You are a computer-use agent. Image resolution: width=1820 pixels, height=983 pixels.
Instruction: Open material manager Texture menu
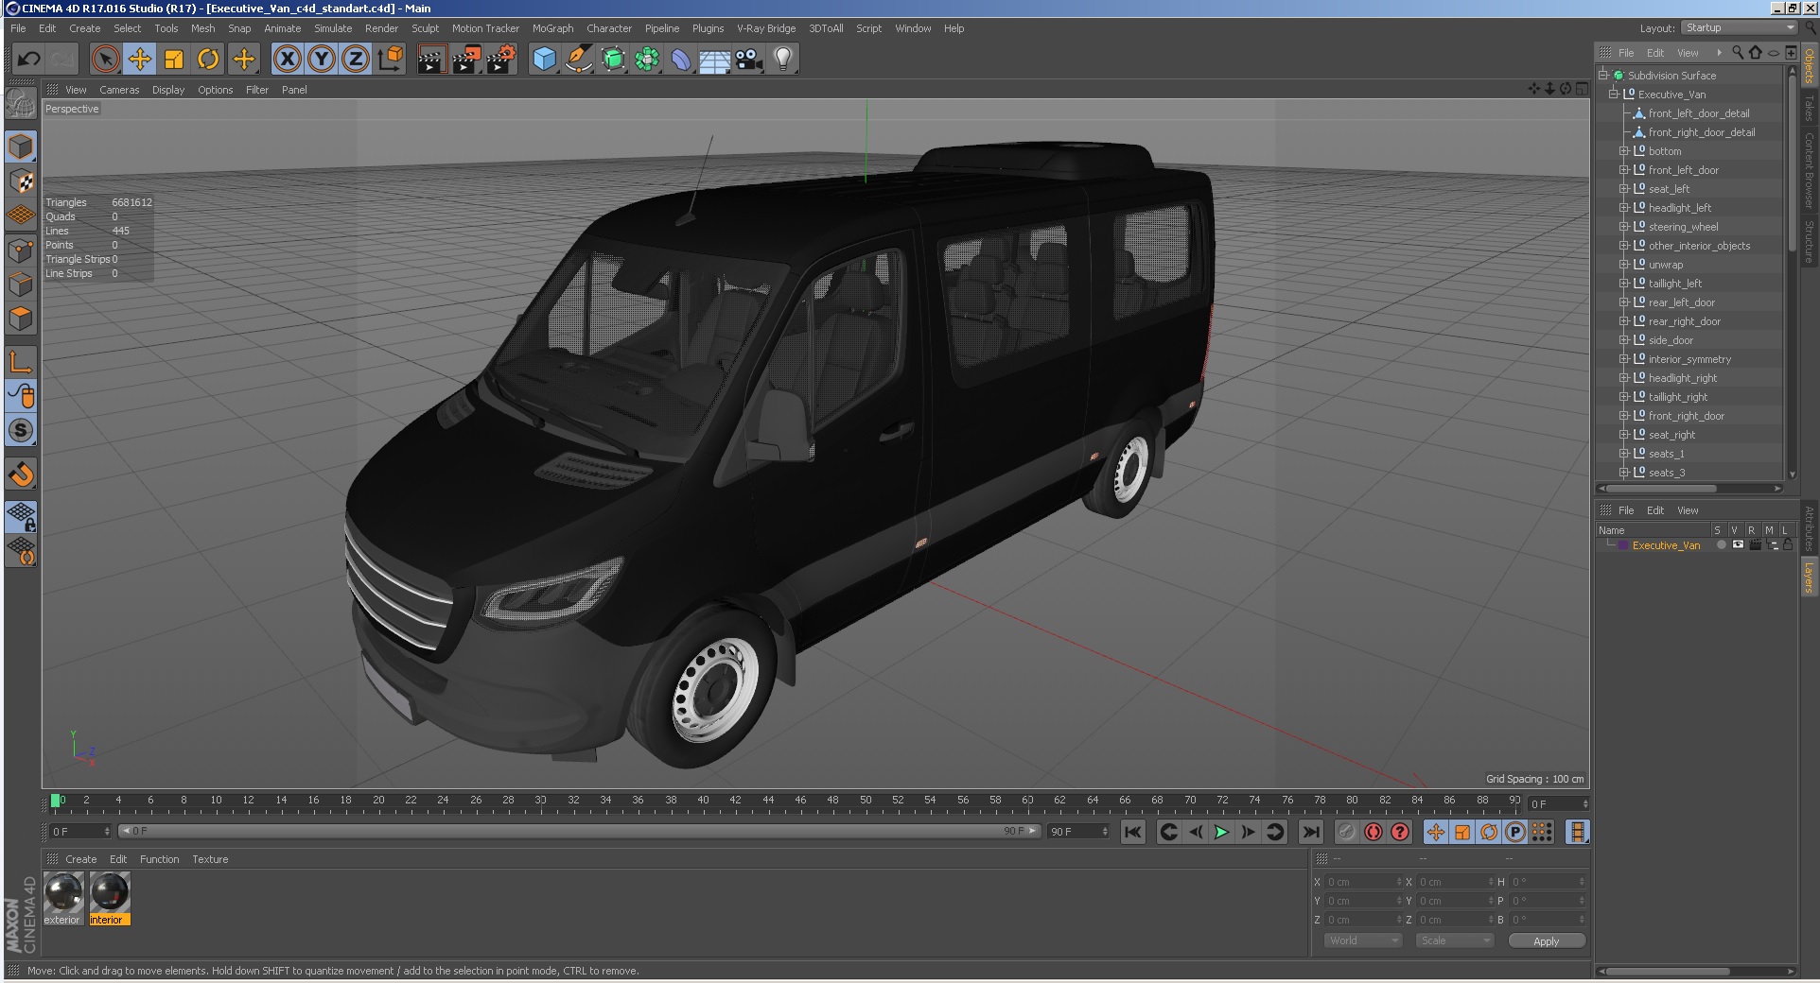210,859
